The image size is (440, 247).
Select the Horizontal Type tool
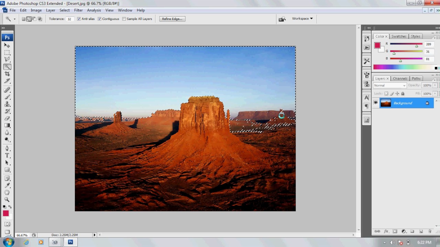click(x=7, y=156)
